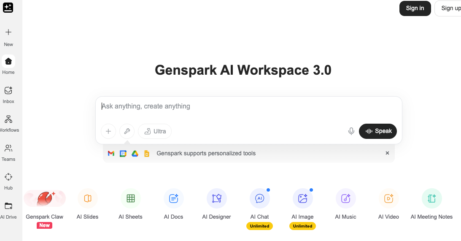Viewport: 461px width, 241px height.
Task: Open AI Music tool
Action: pyautogui.click(x=345, y=204)
